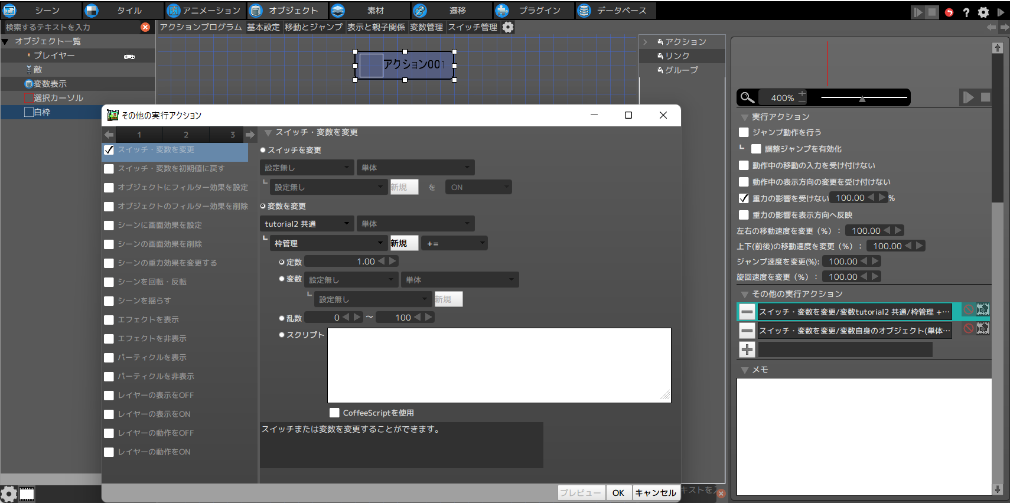This screenshot has width=1010, height=503.
Task: Switch to the 移動とジャンプ tab
Action: [314, 27]
